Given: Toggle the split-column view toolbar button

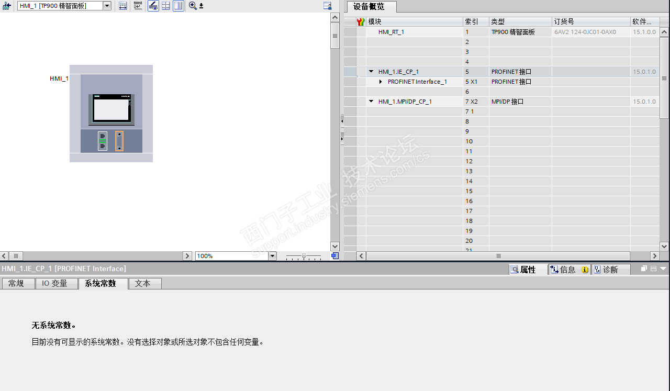Looking at the screenshot, I should (x=178, y=6).
